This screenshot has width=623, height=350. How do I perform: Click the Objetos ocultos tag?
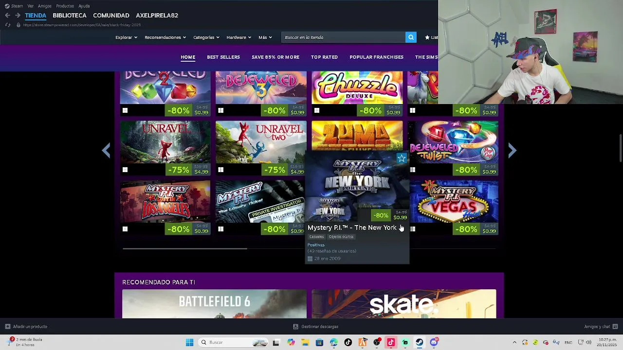pyautogui.click(x=341, y=237)
